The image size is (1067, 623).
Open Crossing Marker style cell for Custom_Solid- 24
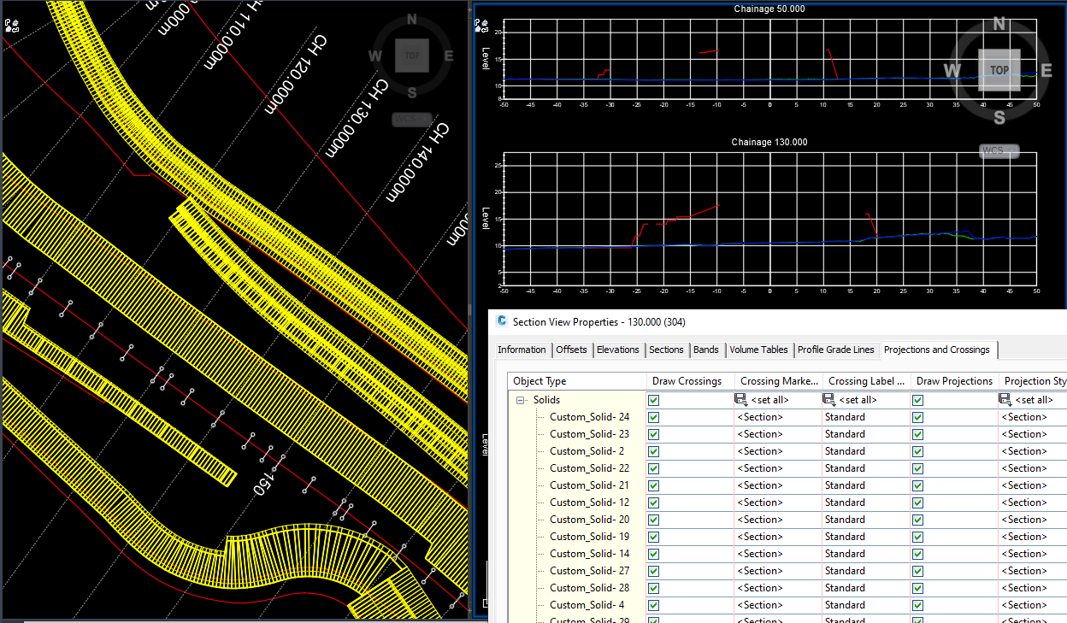pyautogui.click(x=776, y=417)
